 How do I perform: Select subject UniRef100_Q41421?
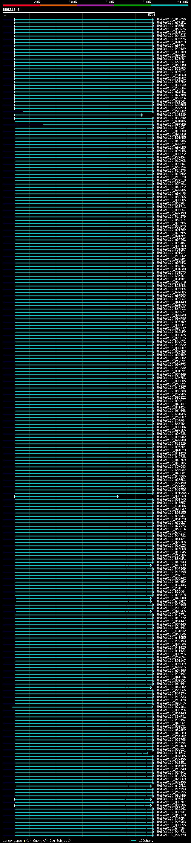(171, 539)
